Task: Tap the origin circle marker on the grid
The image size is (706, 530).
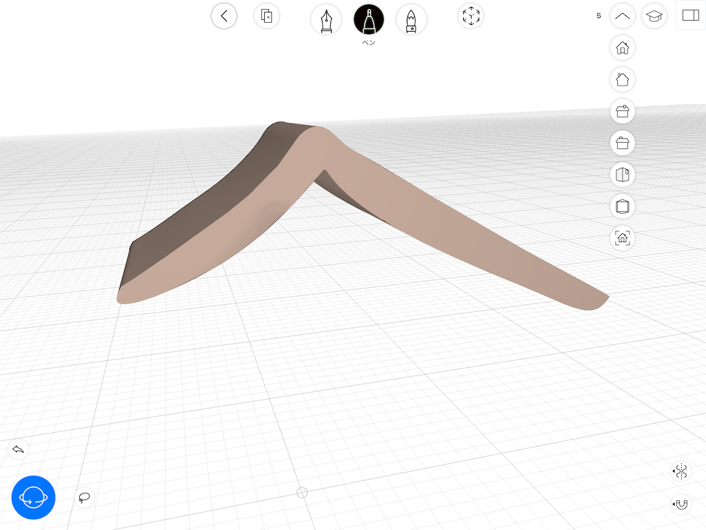Action: point(302,493)
